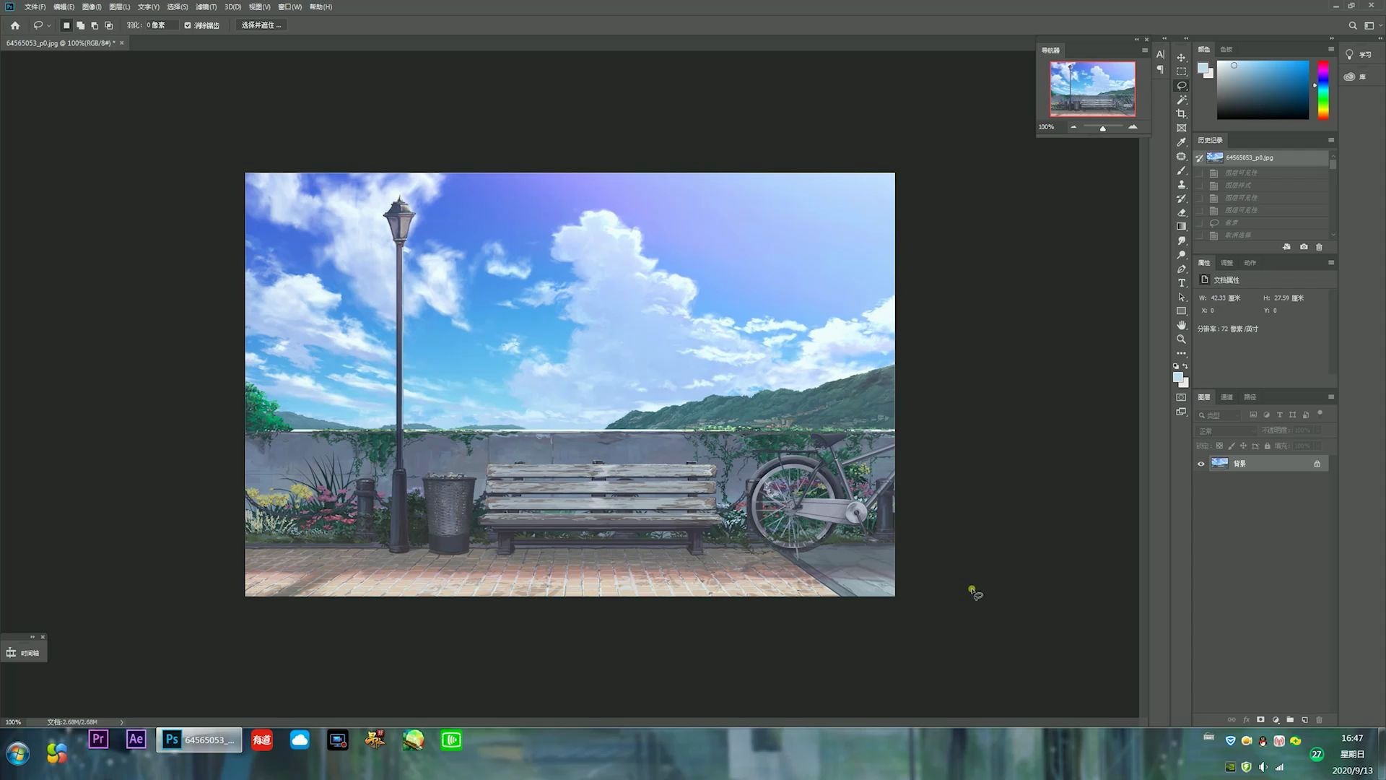Create new document from current history state
The height and width of the screenshot is (780, 1386).
[1286, 247]
